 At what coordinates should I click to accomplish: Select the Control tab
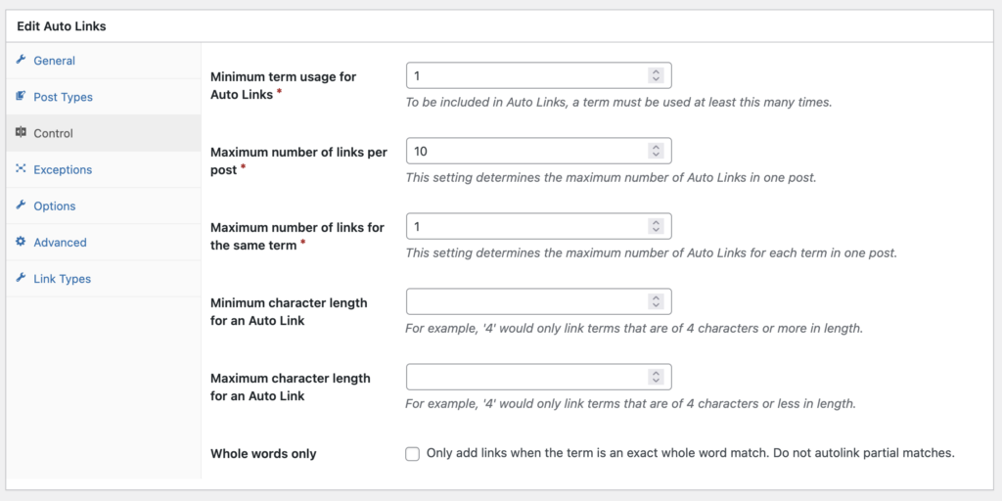coord(104,133)
